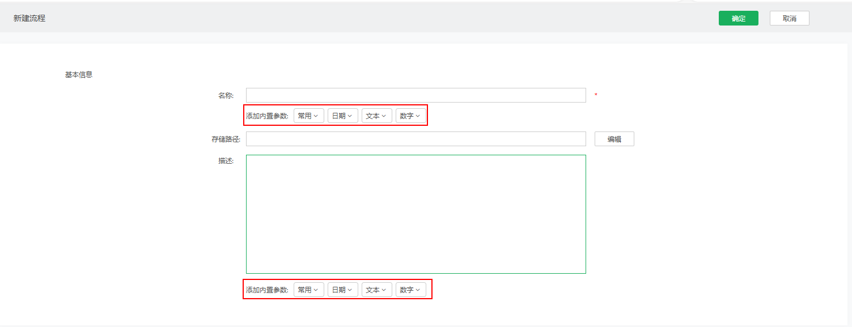This screenshot has width=852, height=327.
Task: Expand the 日期 dropdown below 描述 box
Action: point(342,290)
